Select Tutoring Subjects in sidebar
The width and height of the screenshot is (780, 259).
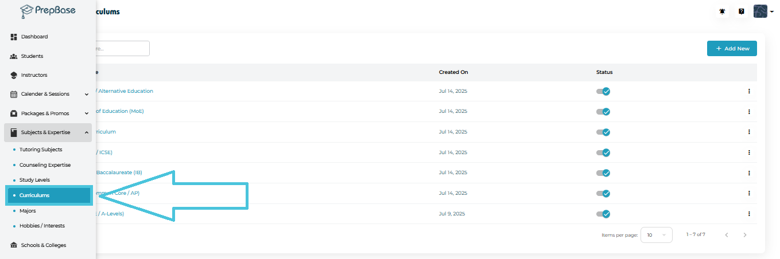click(x=41, y=150)
